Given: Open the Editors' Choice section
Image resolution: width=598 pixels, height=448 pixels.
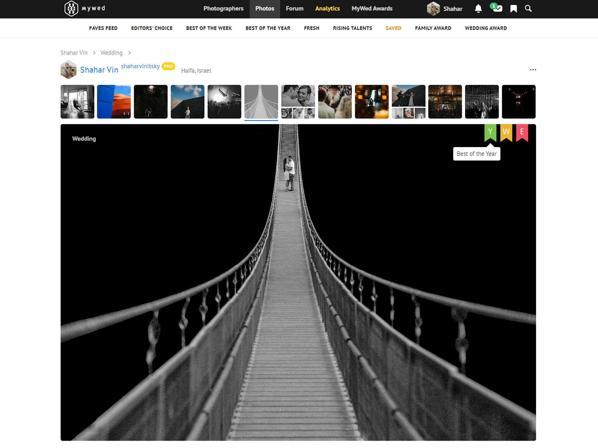Looking at the screenshot, I should pos(152,28).
